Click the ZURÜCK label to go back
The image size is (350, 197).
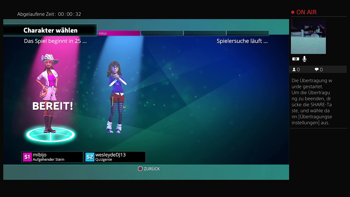151,169
